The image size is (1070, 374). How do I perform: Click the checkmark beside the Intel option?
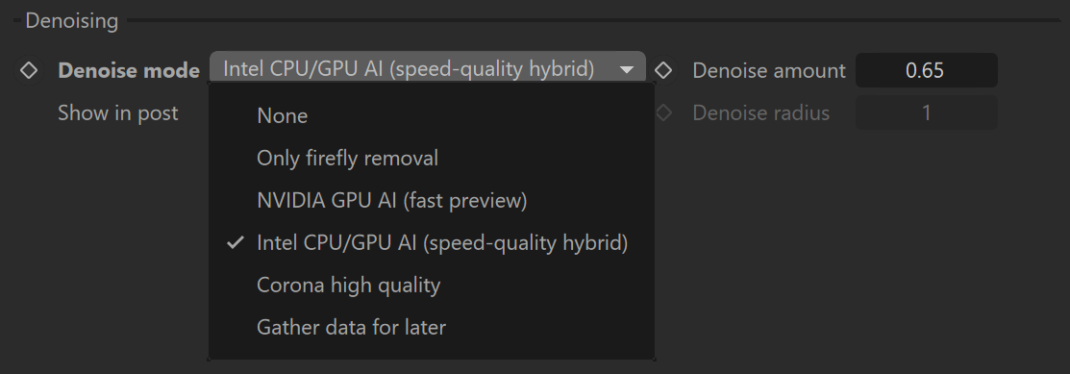tap(236, 242)
